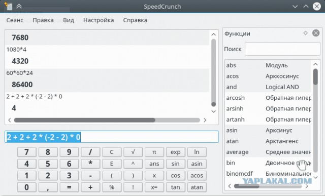
Task: Click keypad button 0
Action: coord(26,187)
